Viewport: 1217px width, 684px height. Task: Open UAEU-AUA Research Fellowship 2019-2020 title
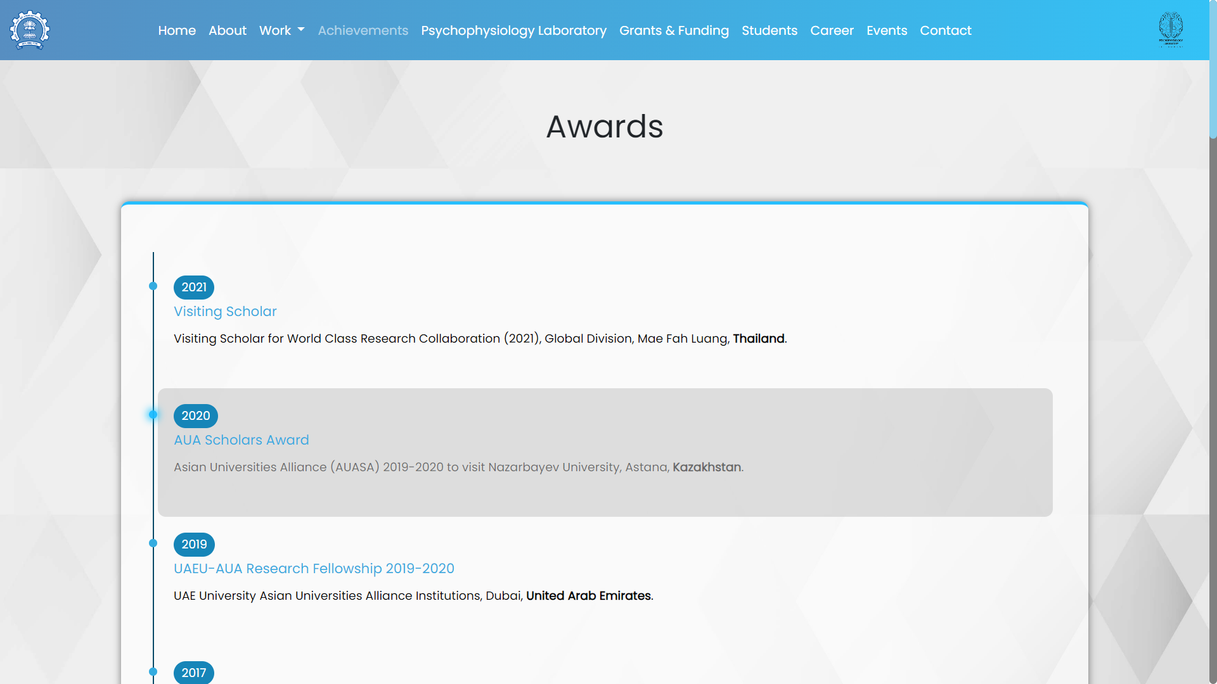coord(314,569)
